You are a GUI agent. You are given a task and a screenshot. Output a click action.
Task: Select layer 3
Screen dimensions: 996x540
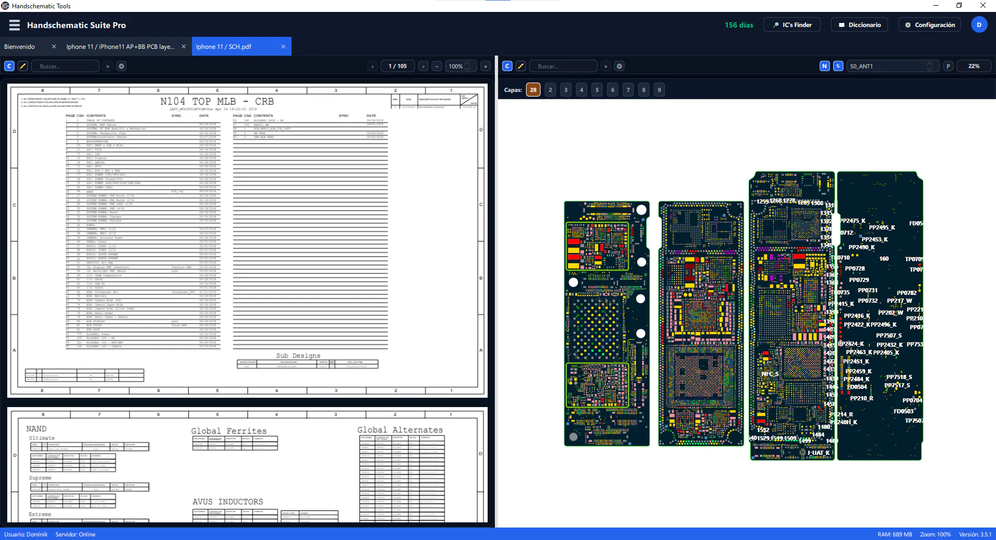click(x=566, y=90)
